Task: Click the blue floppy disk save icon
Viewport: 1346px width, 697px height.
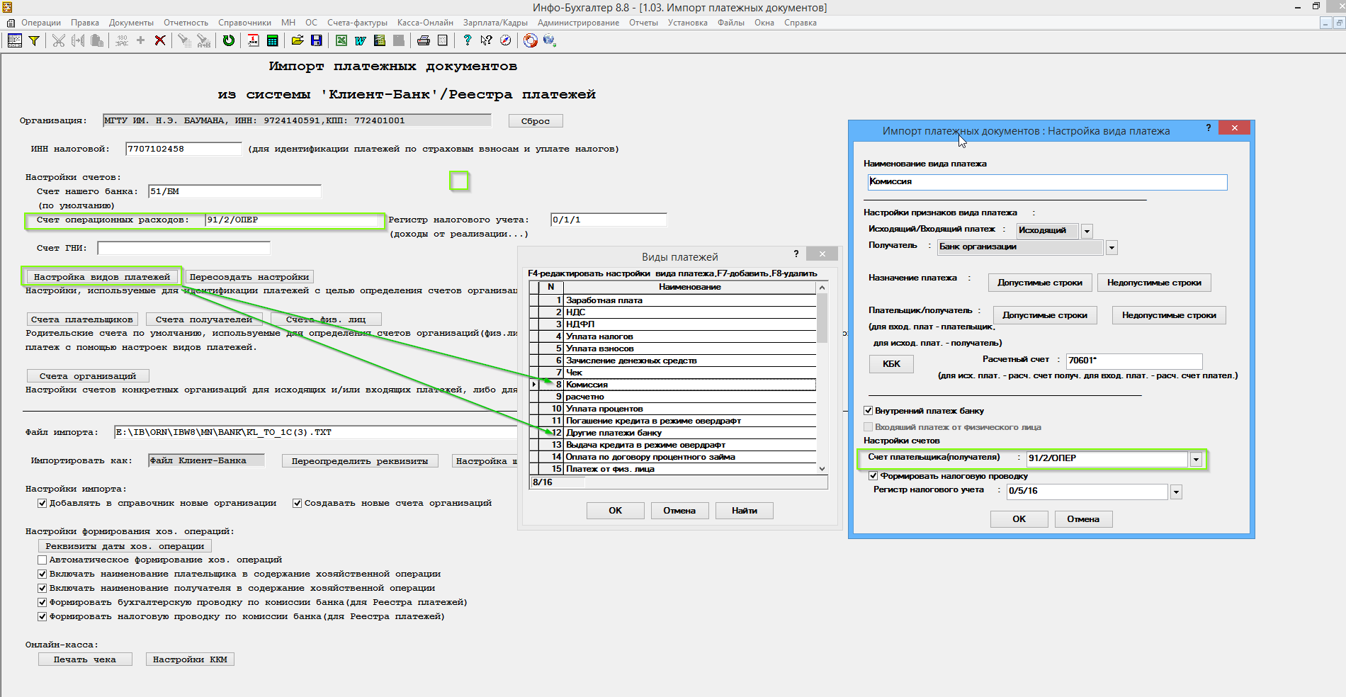Action: click(x=317, y=40)
